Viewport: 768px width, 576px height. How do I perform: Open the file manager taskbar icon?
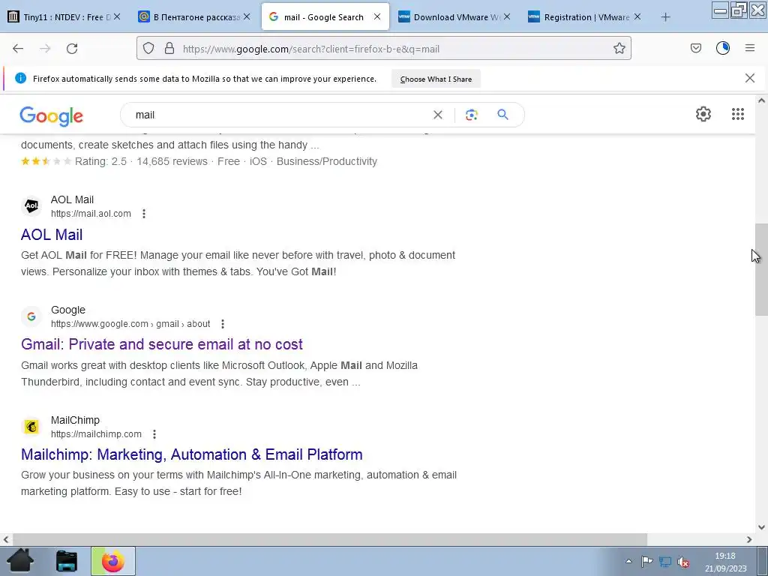(x=66, y=561)
